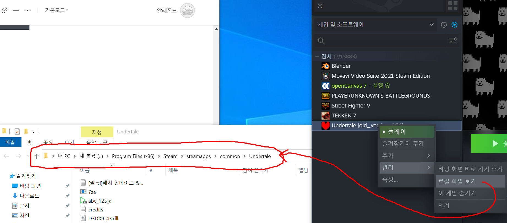Open advanced filter settings icon in Steam search

(x=453, y=41)
